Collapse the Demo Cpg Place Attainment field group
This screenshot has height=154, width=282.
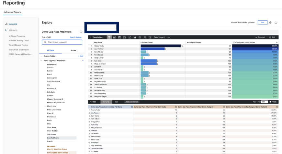pyautogui.click(x=41, y=61)
